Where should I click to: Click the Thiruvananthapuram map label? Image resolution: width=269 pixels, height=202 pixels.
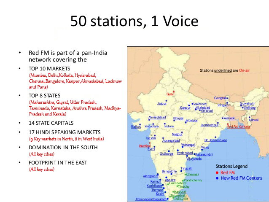[151, 199]
